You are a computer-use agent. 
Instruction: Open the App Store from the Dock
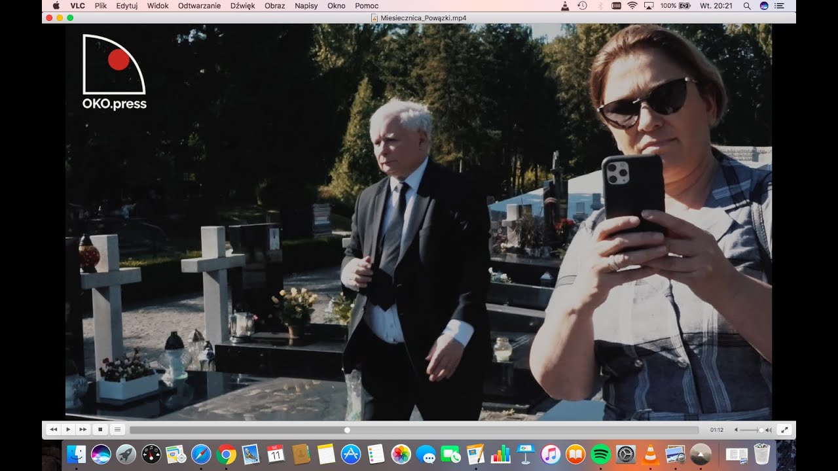click(351, 454)
